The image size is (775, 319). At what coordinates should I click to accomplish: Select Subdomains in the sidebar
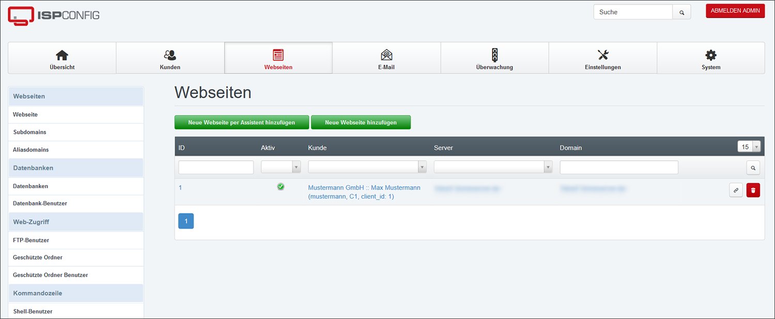[x=30, y=132]
